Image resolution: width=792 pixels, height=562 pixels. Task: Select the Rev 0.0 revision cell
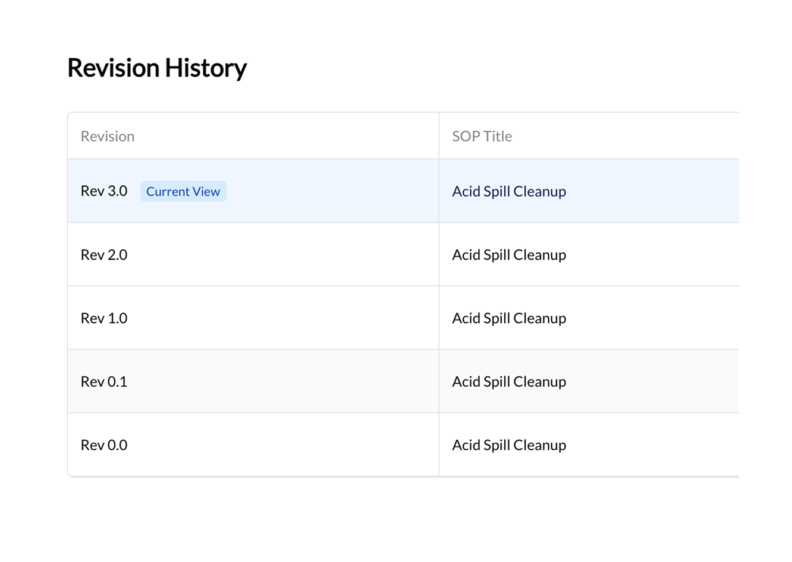pyautogui.click(x=253, y=444)
